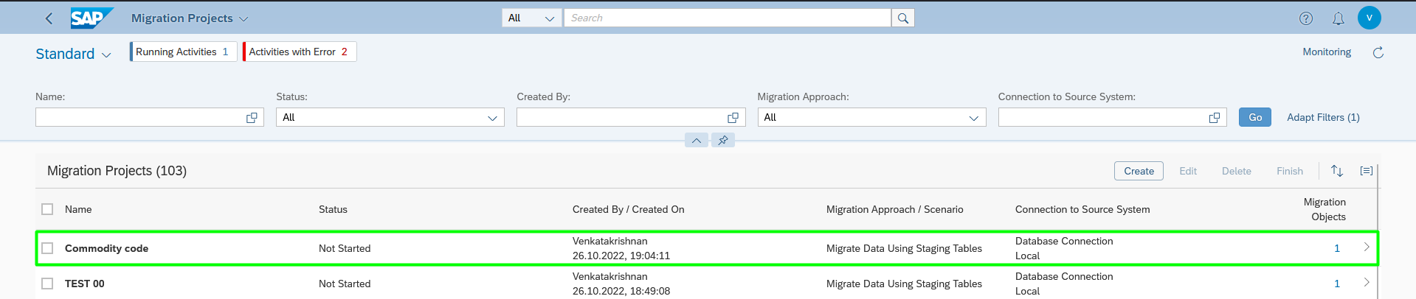The height and width of the screenshot is (299, 1416).
Task: Click the SAP logo
Action: pos(91,18)
